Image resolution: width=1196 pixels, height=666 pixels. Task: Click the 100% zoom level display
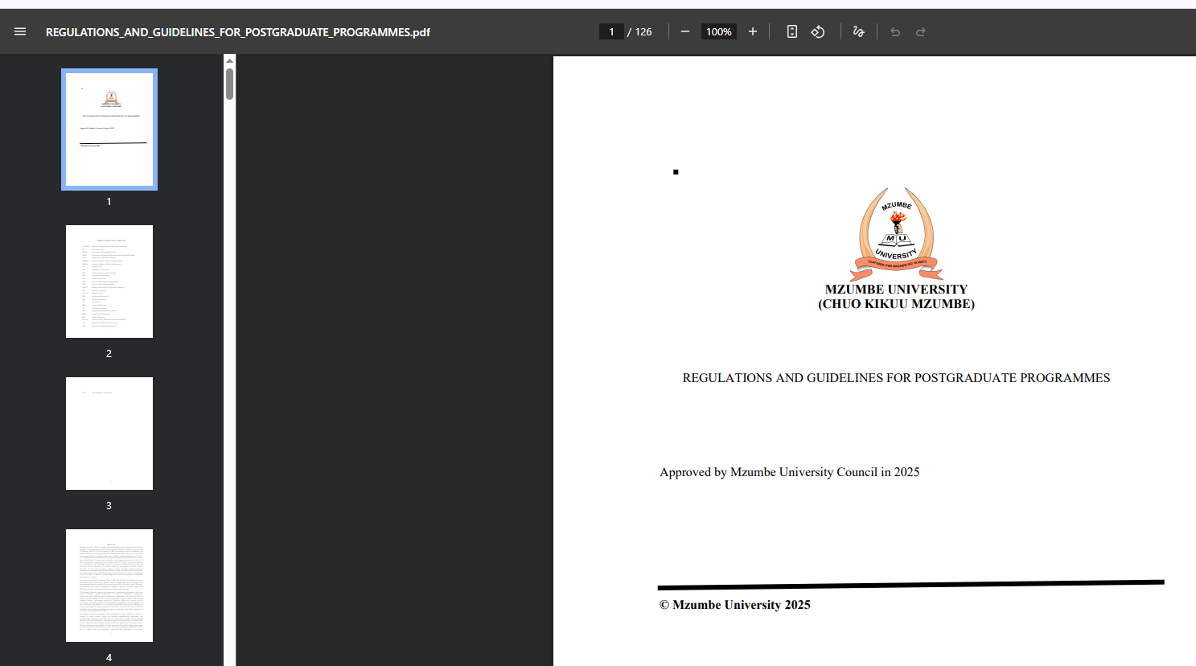click(718, 31)
